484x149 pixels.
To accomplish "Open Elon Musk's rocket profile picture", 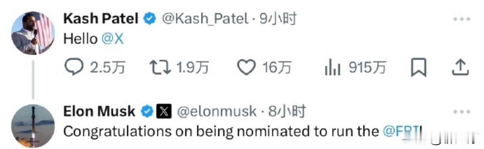I will 33,126.
